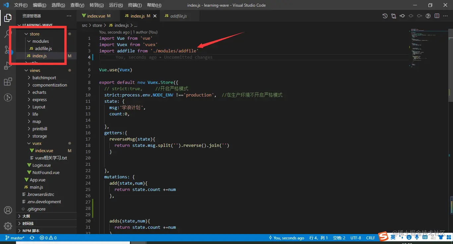Select index.js under the store folder
Image resolution: width=453 pixels, height=244 pixels.
coord(39,56)
